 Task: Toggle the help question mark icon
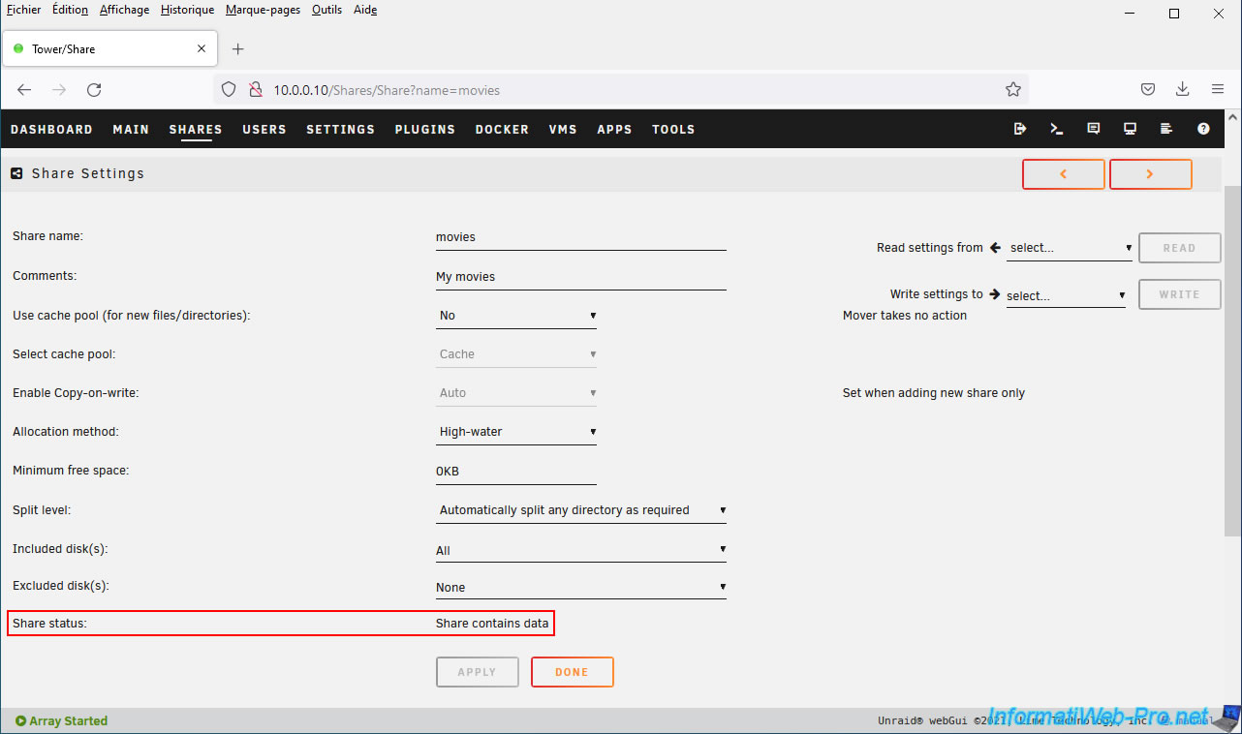(x=1203, y=129)
